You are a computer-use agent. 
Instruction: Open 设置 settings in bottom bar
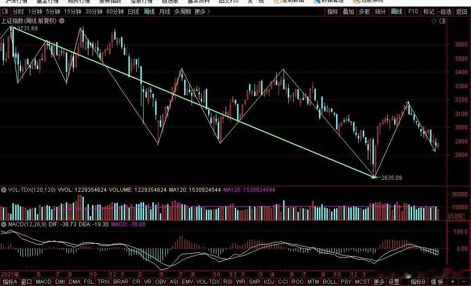tap(394, 282)
